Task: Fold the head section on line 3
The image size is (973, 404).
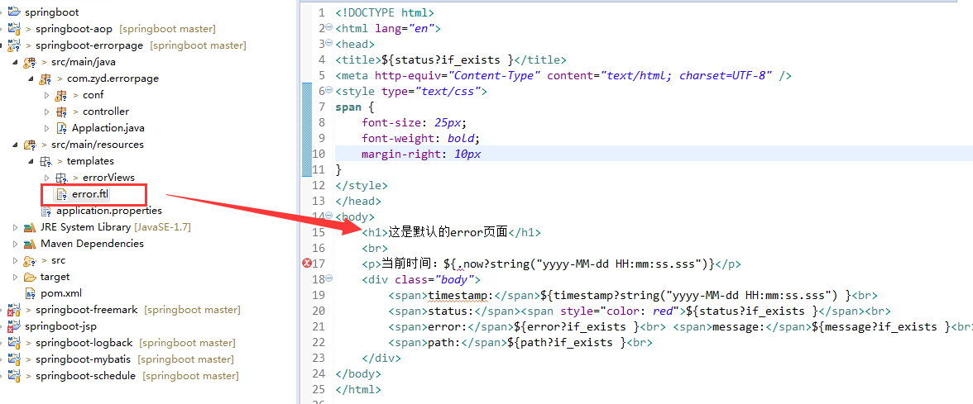Action: coord(329,43)
